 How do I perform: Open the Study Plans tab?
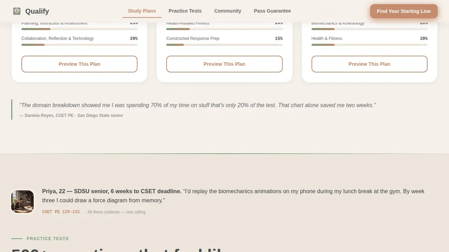pos(142,11)
